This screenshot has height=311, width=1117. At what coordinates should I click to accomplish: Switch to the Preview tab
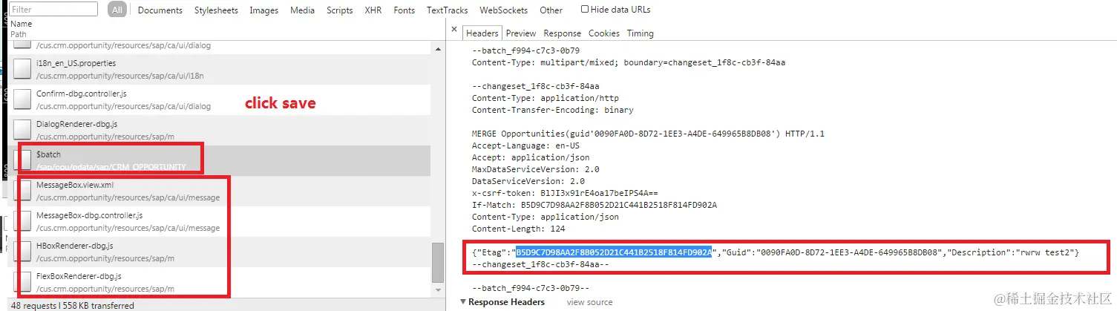521,33
